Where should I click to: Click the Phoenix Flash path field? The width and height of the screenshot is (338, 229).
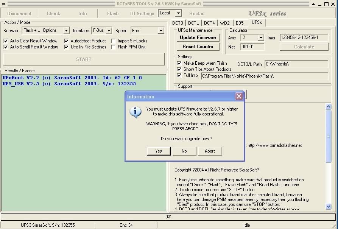coord(265,76)
